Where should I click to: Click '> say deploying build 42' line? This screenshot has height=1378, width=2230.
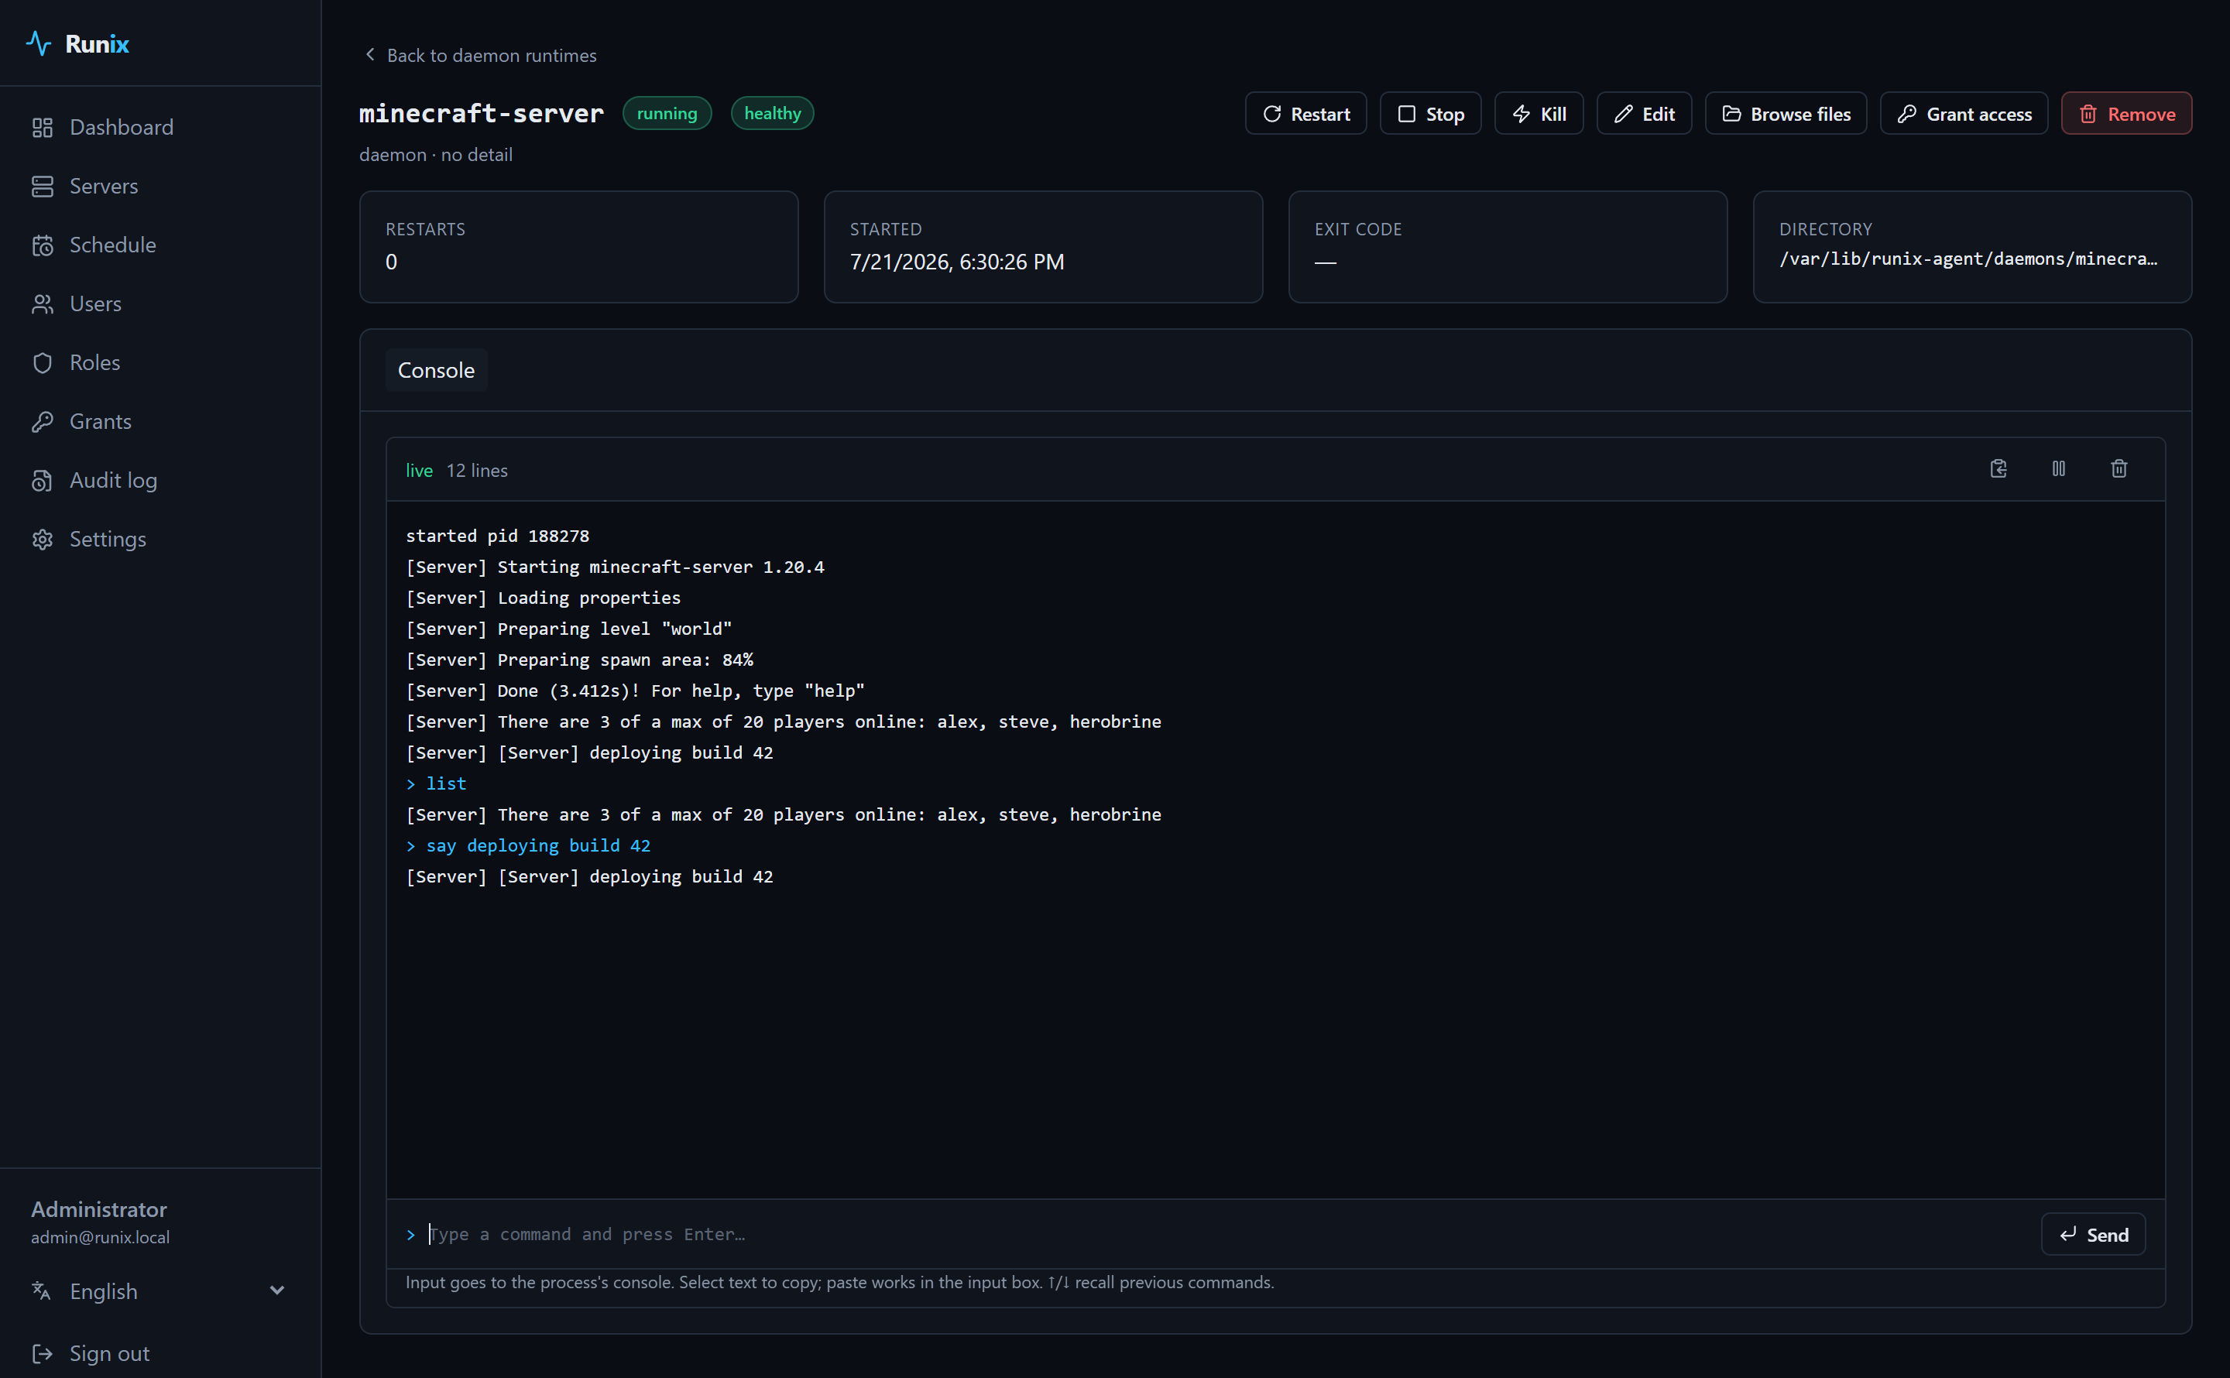527,845
